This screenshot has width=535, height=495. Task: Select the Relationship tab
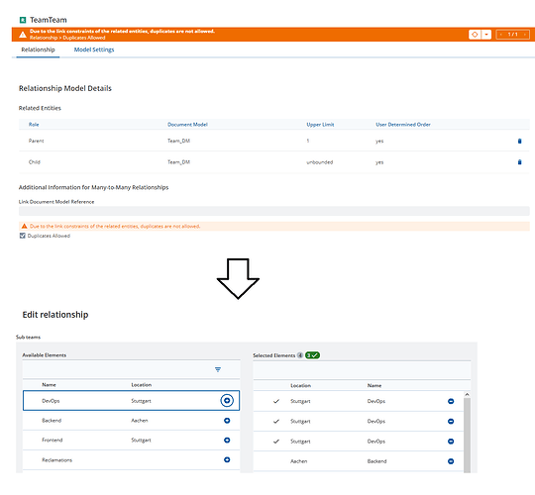click(x=38, y=49)
